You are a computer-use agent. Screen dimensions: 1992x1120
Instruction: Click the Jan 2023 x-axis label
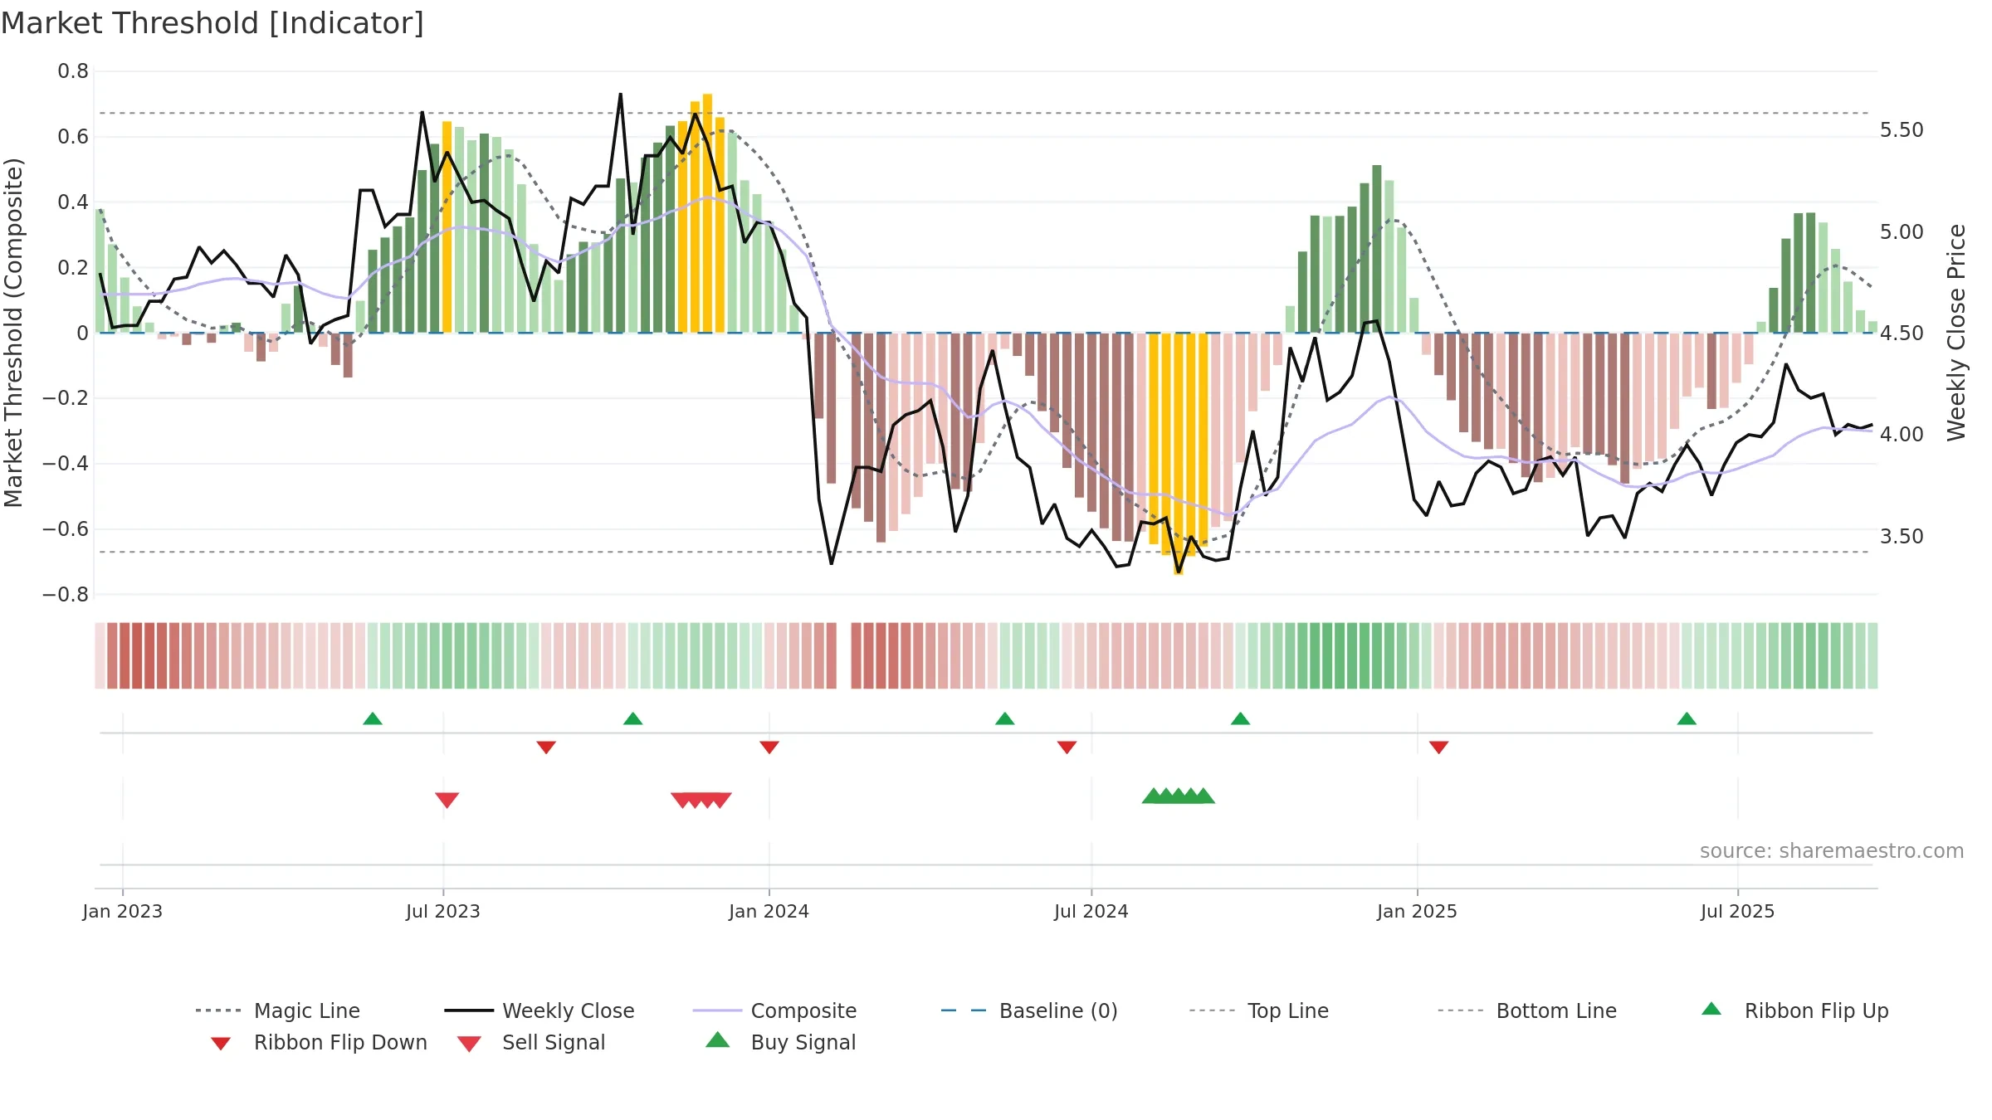pos(123,912)
